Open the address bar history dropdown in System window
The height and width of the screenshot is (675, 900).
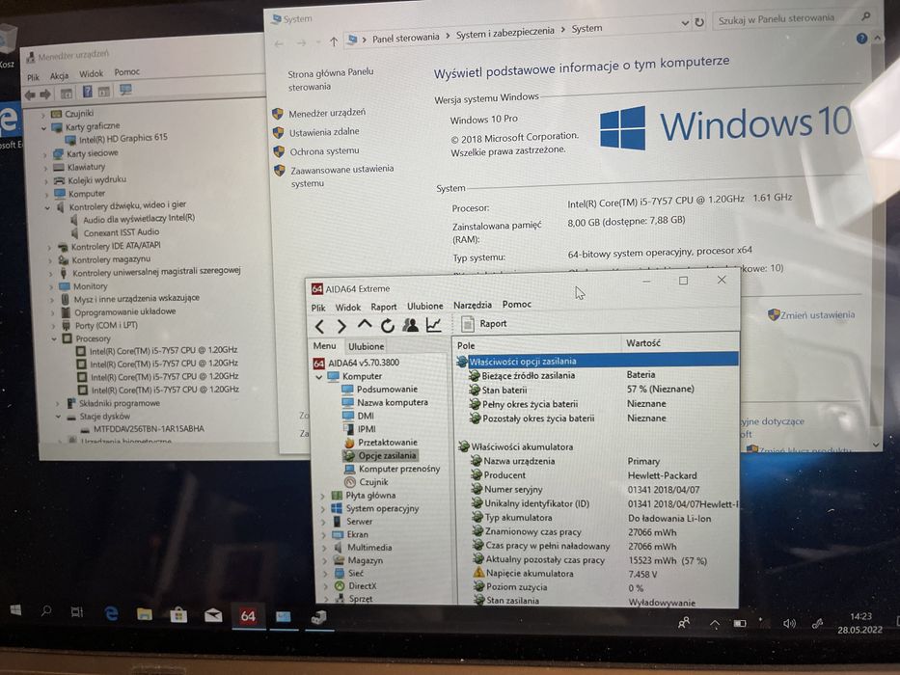[x=685, y=23]
